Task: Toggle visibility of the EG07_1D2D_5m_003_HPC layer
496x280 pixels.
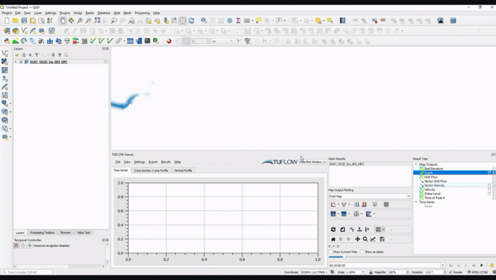Action: point(21,62)
